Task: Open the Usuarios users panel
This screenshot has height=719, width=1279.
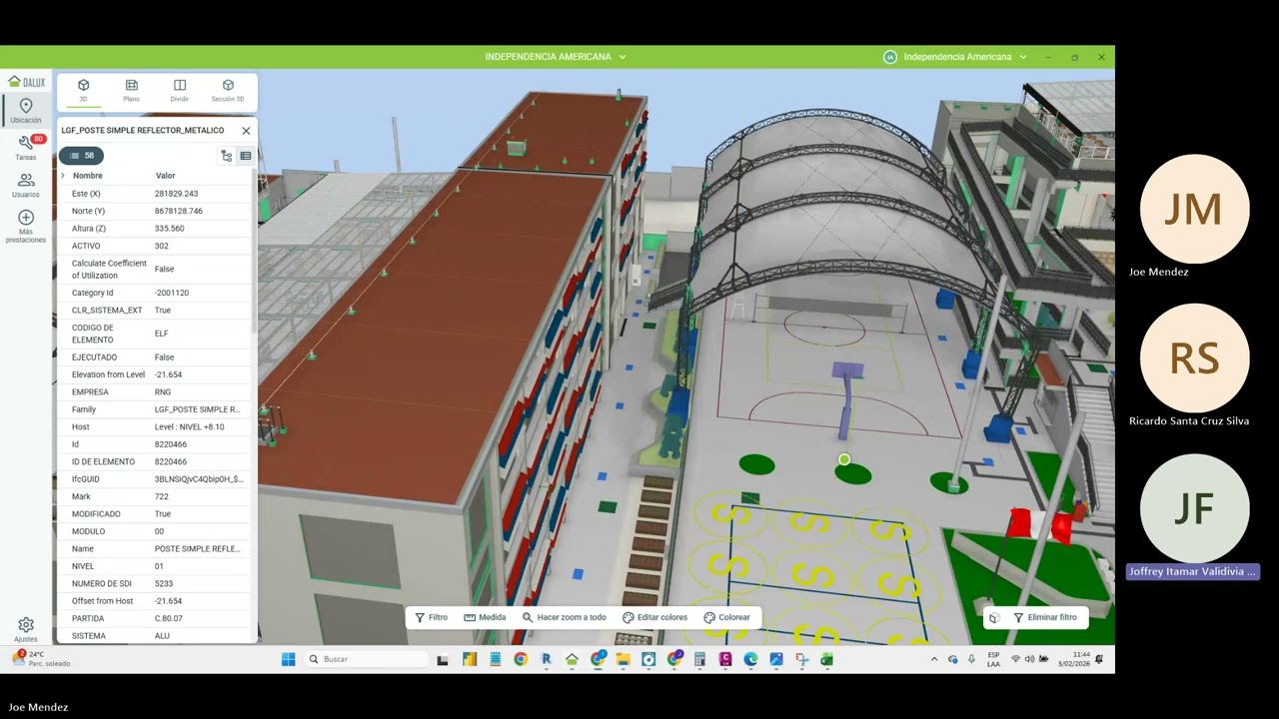Action: pyautogui.click(x=26, y=185)
